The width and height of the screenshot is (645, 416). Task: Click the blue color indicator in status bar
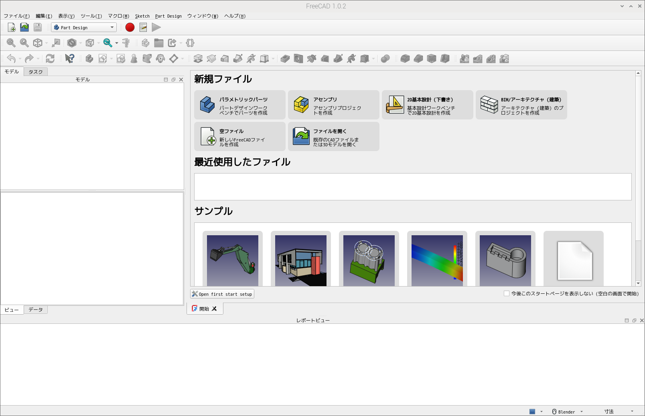click(x=532, y=412)
